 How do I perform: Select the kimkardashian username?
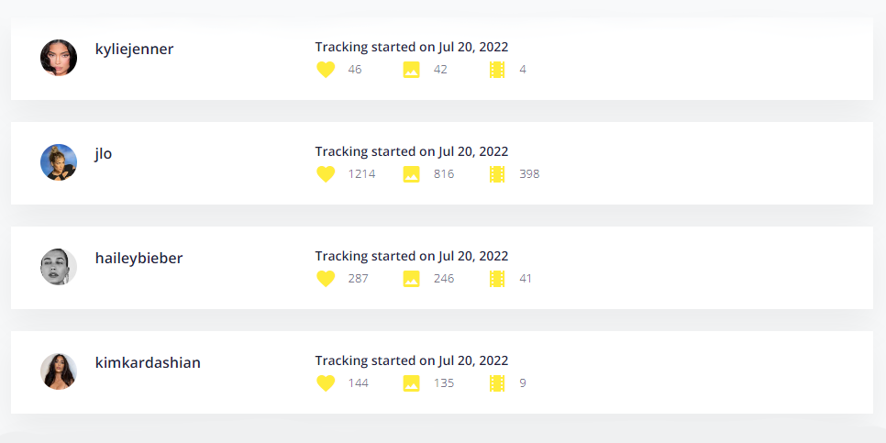(x=148, y=363)
